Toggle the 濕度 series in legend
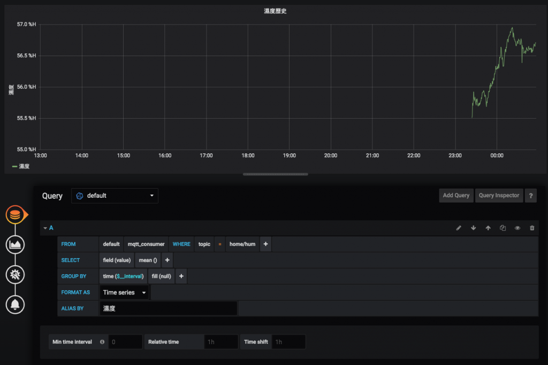 (24, 166)
